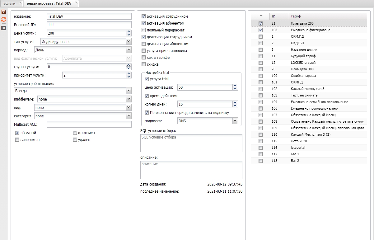Increase 'цена услуги' with the up spinner arrow
This screenshot has width=374, height=240.
(129, 31)
